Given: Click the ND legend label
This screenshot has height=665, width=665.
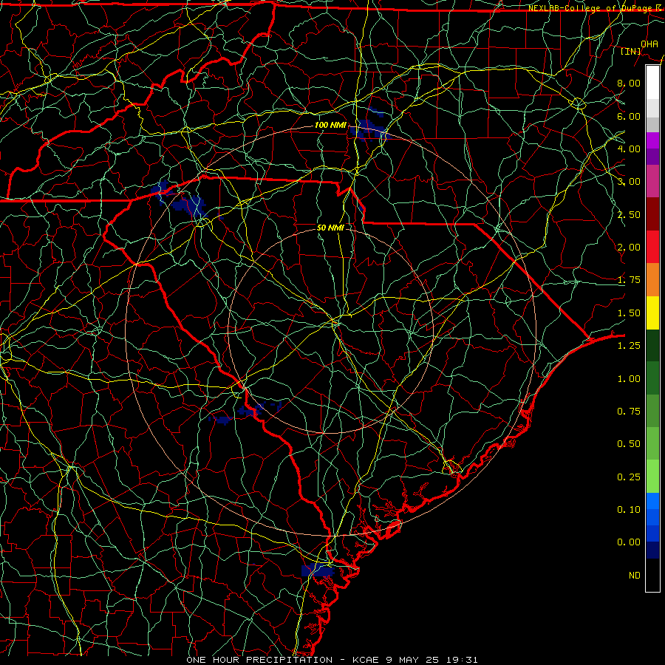Looking at the screenshot, I should coord(635,576).
